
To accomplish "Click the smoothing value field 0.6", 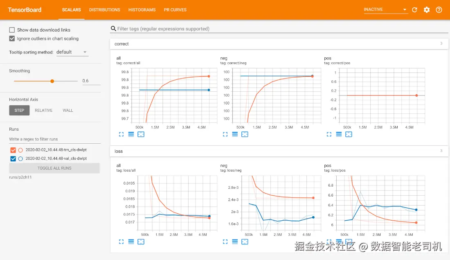I will (x=91, y=81).
